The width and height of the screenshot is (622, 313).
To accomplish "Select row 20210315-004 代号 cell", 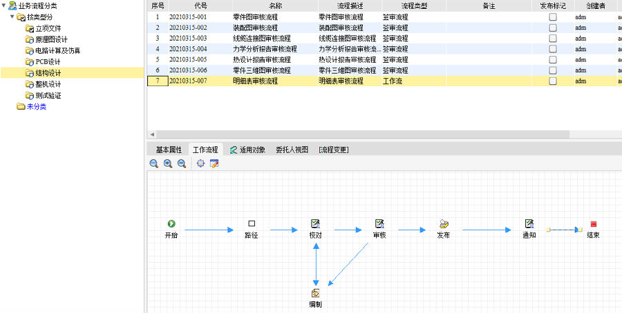I will click(x=200, y=49).
